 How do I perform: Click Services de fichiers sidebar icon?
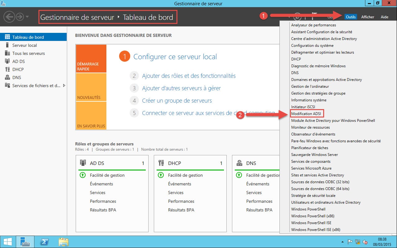tap(7, 86)
